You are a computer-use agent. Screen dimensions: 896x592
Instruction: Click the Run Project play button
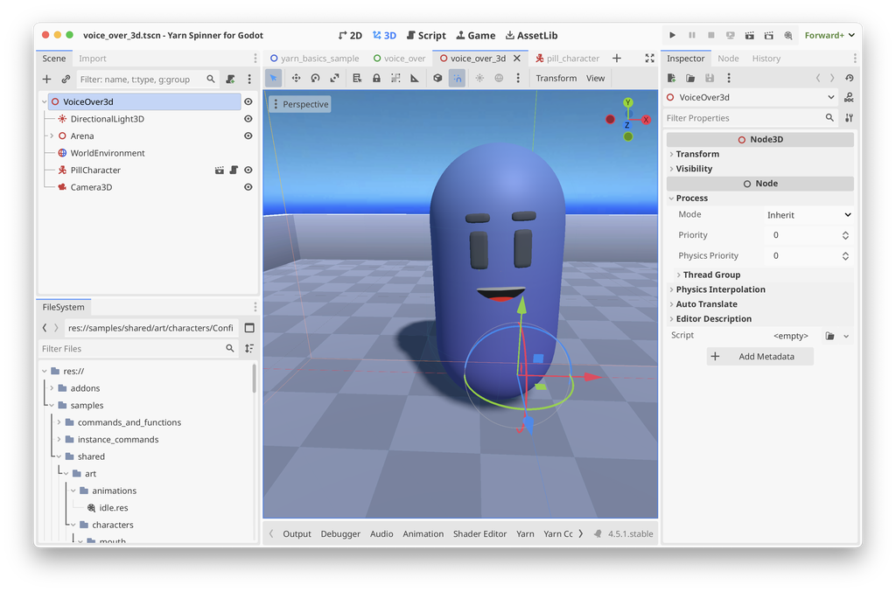pyautogui.click(x=672, y=35)
